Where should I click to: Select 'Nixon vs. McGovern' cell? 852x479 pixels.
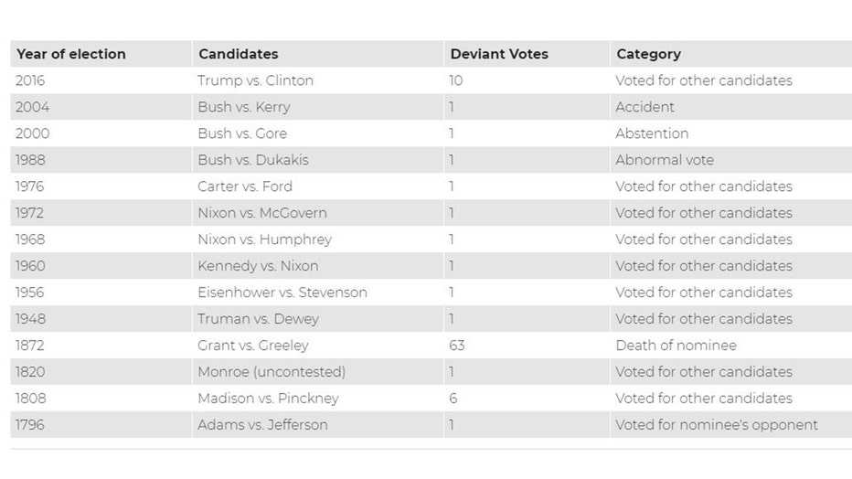[261, 213]
